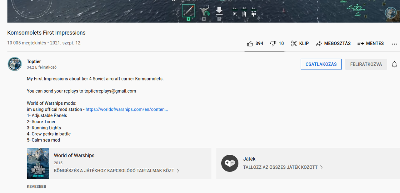Click the World of Warships game cover thumbnail
The height and width of the screenshot is (193, 400).
tap(38, 163)
